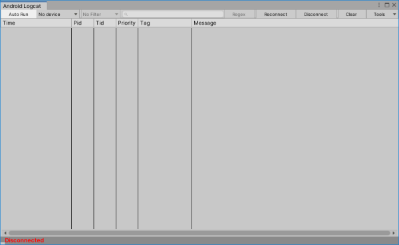Click the Disconnect button
This screenshot has width=399, height=245.
316,14
